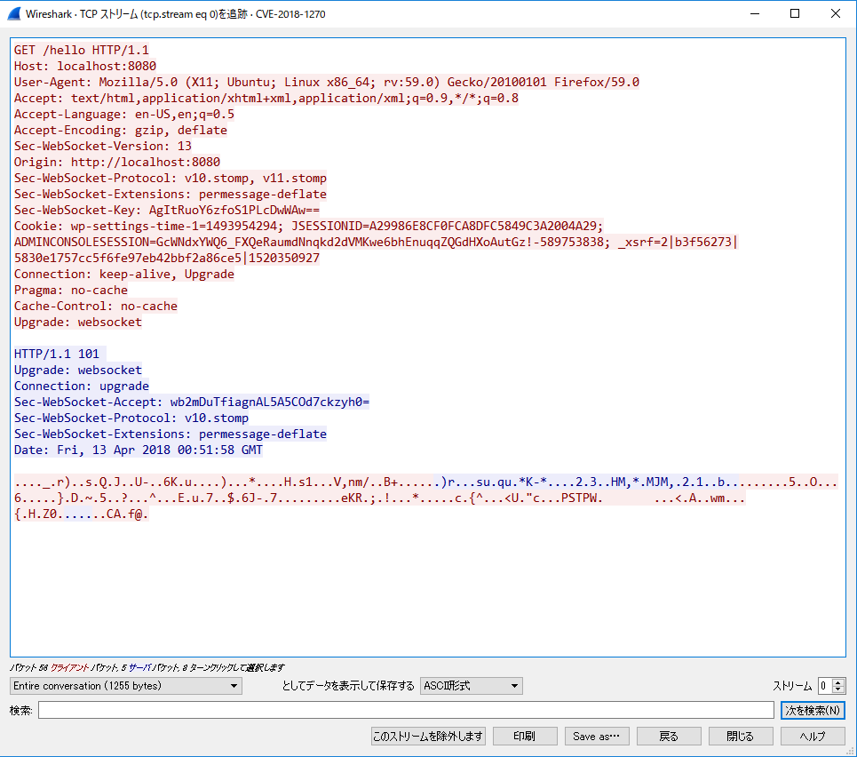Click the Wireshark shark fin title icon
The image size is (857, 757).
point(14,13)
